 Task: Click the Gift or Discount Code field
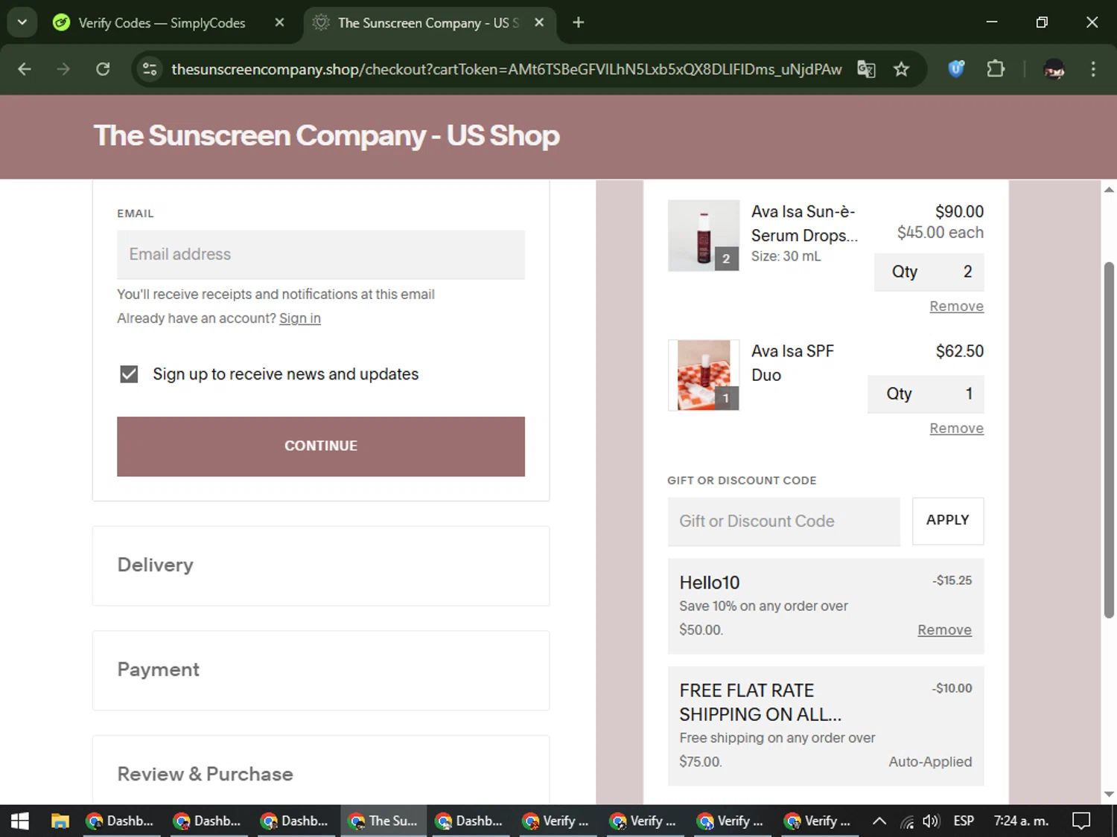tap(784, 522)
